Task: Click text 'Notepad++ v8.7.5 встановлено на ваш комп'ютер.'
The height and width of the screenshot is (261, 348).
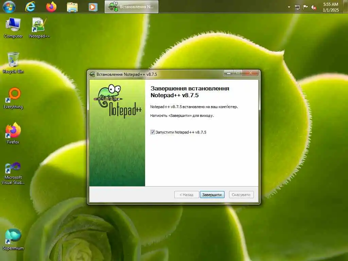Action: pos(194,107)
